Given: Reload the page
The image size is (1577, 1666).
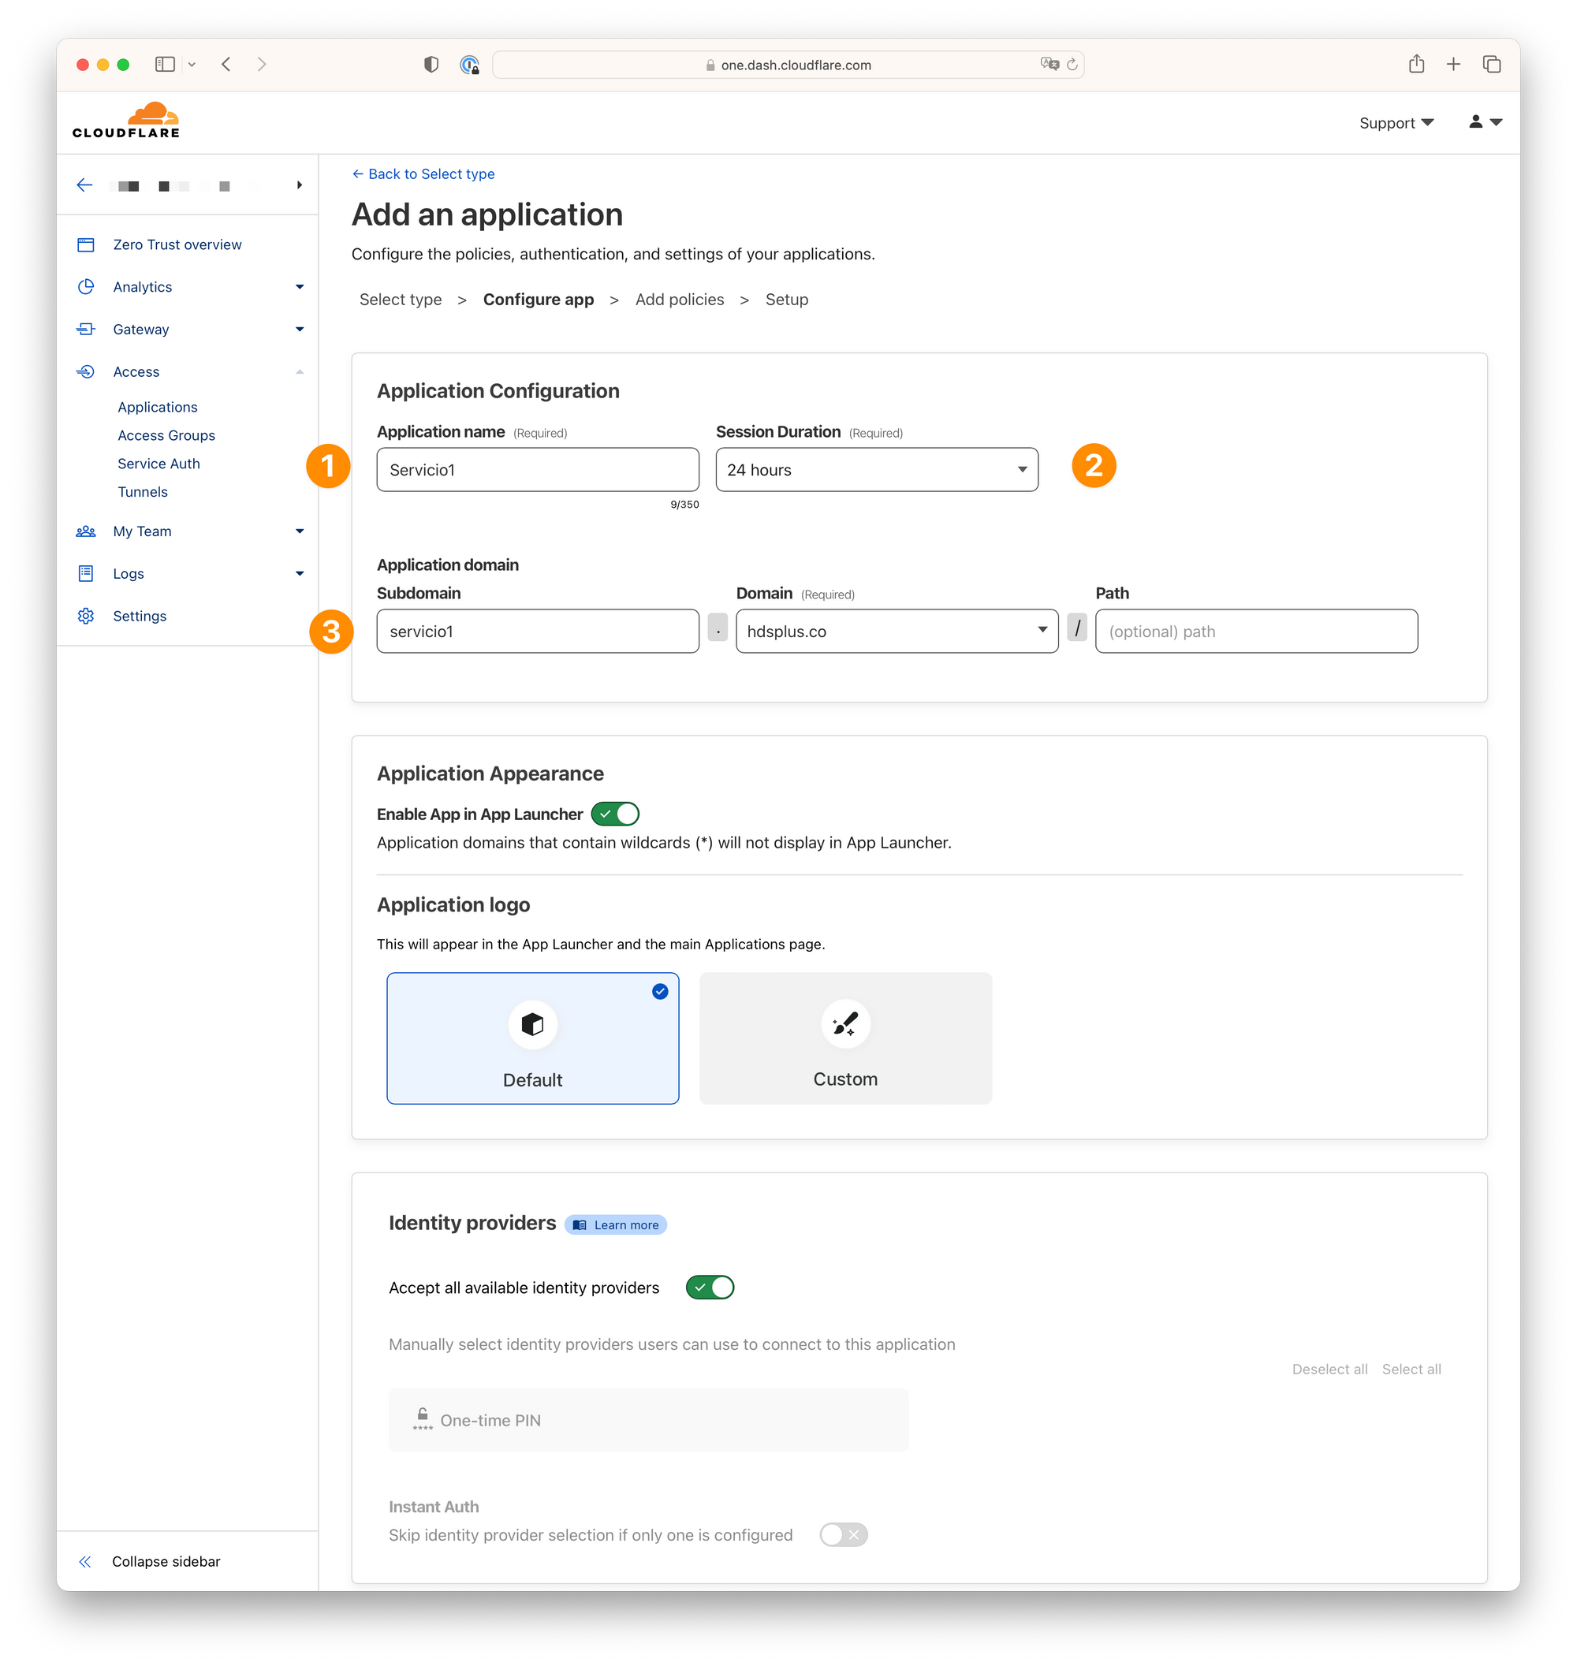Looking at the screenshot, I should click(1072, 65).
